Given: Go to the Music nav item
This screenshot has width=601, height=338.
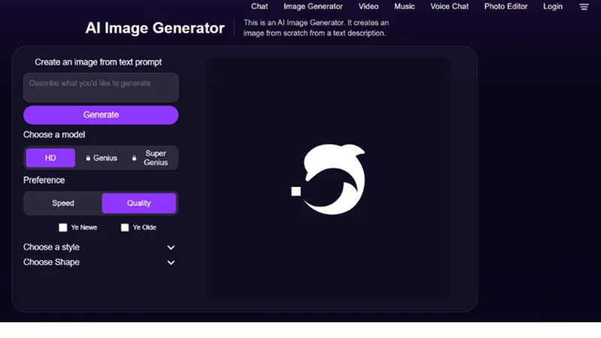Looking at the screenshot, I should click(x=404, y=7).
